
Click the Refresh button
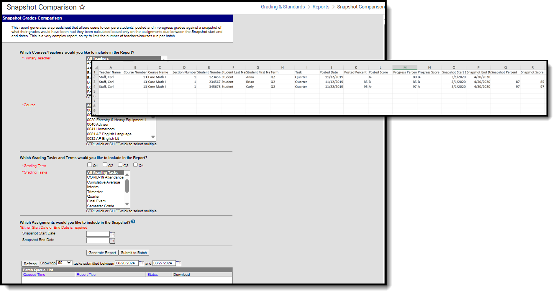[30, 264]
